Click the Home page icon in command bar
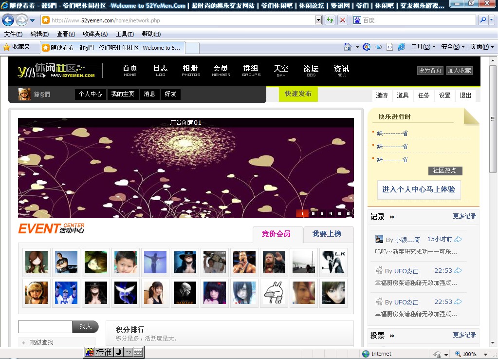Image resolution: width=498 pixels, height=359 pixels. click(348, 47)
